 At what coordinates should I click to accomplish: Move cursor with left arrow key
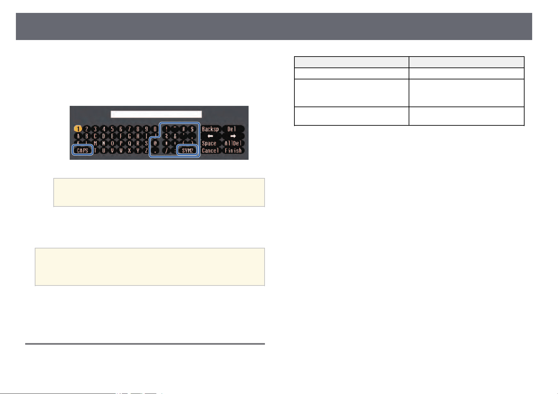[x=210, y=136]
